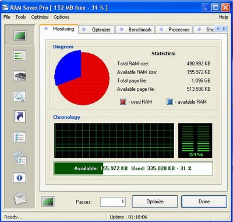Minimize the RAM Saver Pro window

click(x=206, y=8)
